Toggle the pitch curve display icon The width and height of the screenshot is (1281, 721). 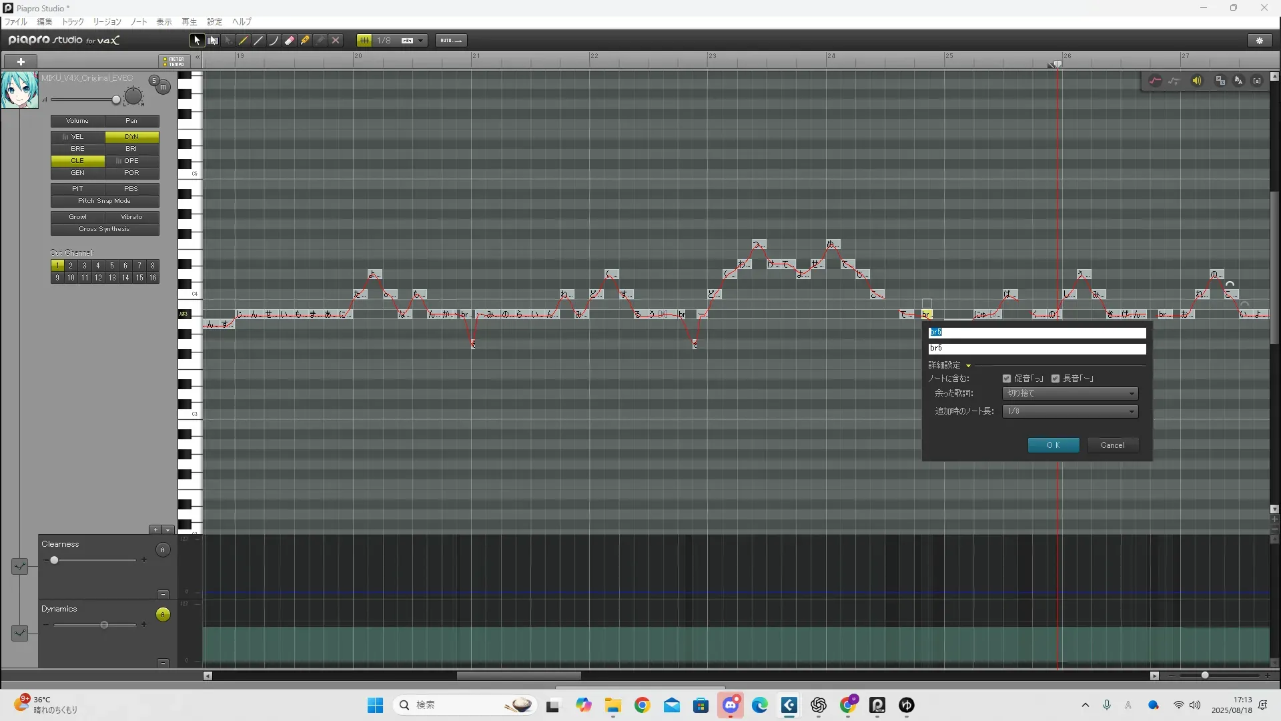pos(1155,81)
